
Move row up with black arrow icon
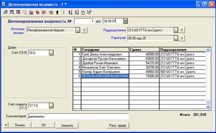[57, 12]
